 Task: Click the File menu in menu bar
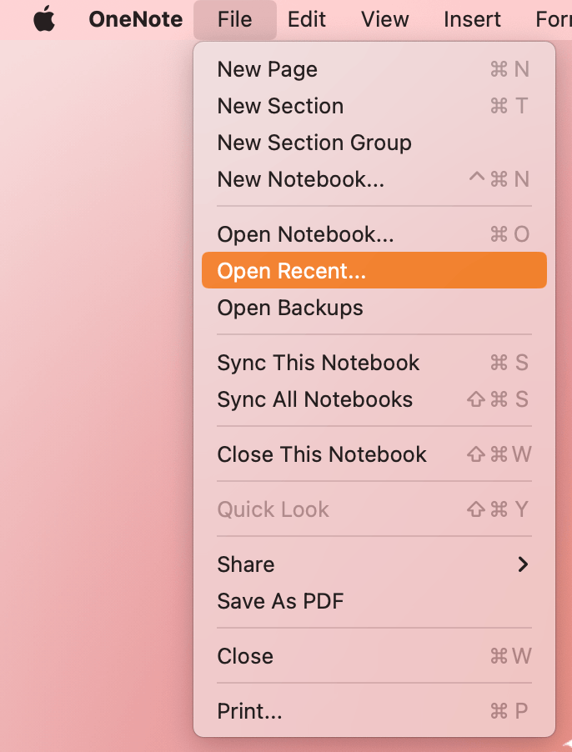(x=234, y=20)
